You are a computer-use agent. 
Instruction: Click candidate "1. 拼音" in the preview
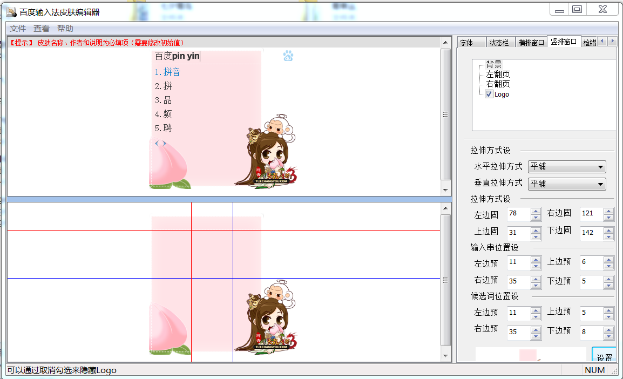coord(168,72)
